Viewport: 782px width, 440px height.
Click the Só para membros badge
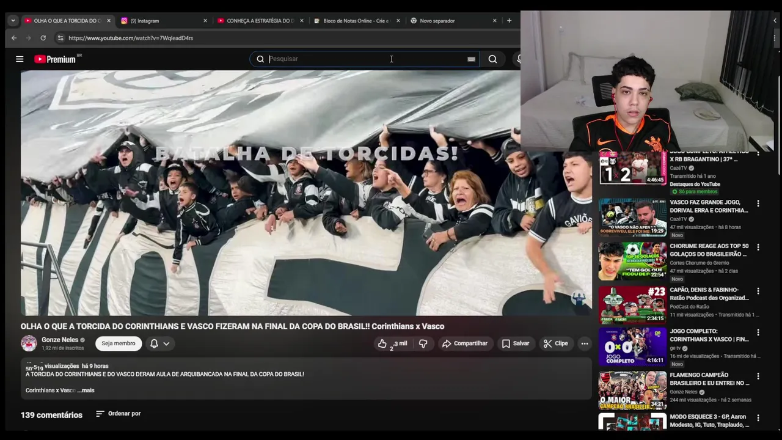[694, 192]
